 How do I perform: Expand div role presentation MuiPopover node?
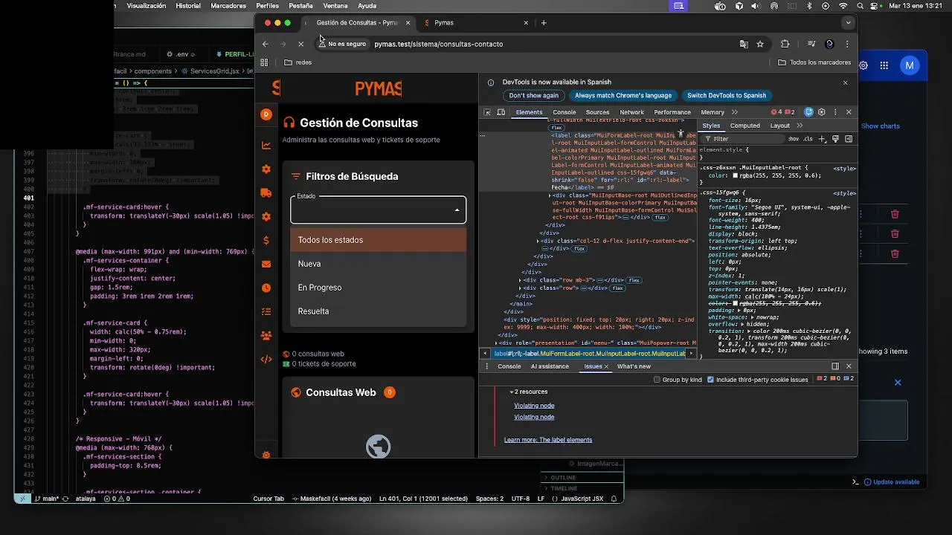[497, 343]
